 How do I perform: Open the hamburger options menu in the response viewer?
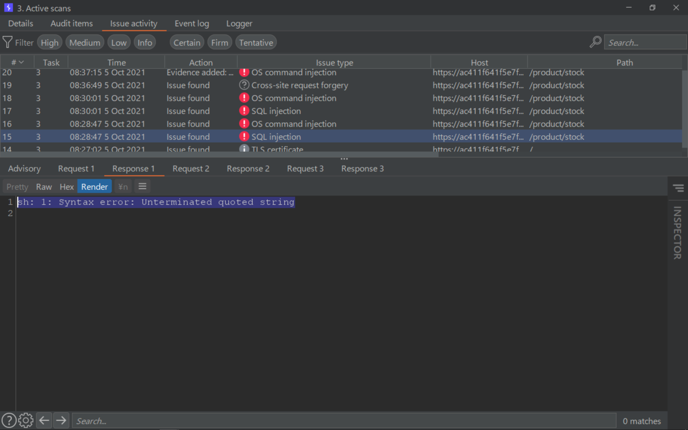pyautogui.click(x=143, y=186)
